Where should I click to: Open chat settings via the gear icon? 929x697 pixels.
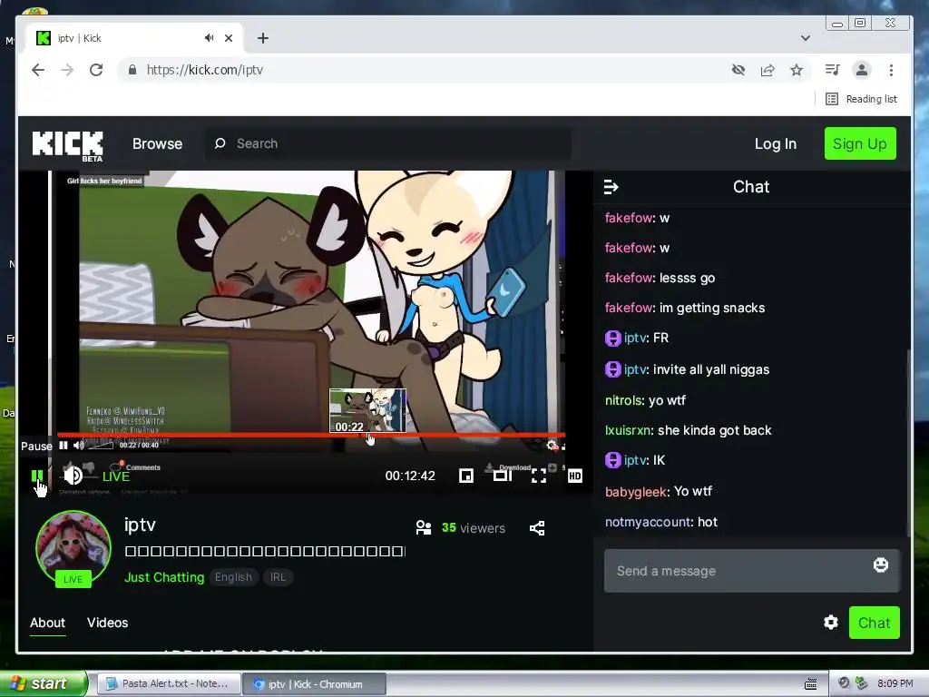coord(831,623)
